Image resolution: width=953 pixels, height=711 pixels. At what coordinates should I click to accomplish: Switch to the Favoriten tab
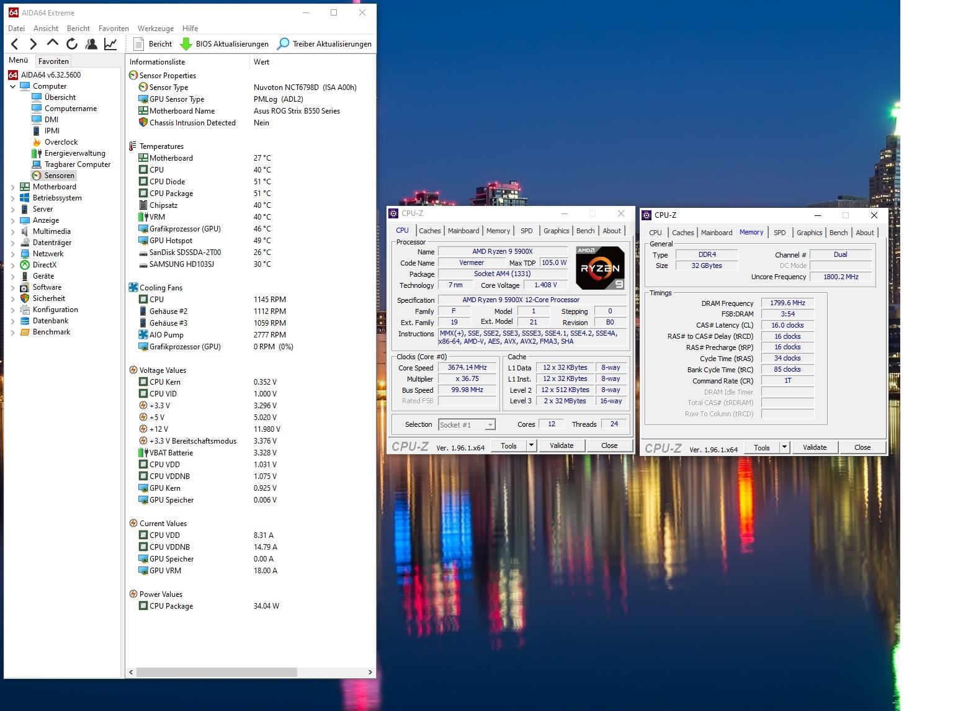53,61
